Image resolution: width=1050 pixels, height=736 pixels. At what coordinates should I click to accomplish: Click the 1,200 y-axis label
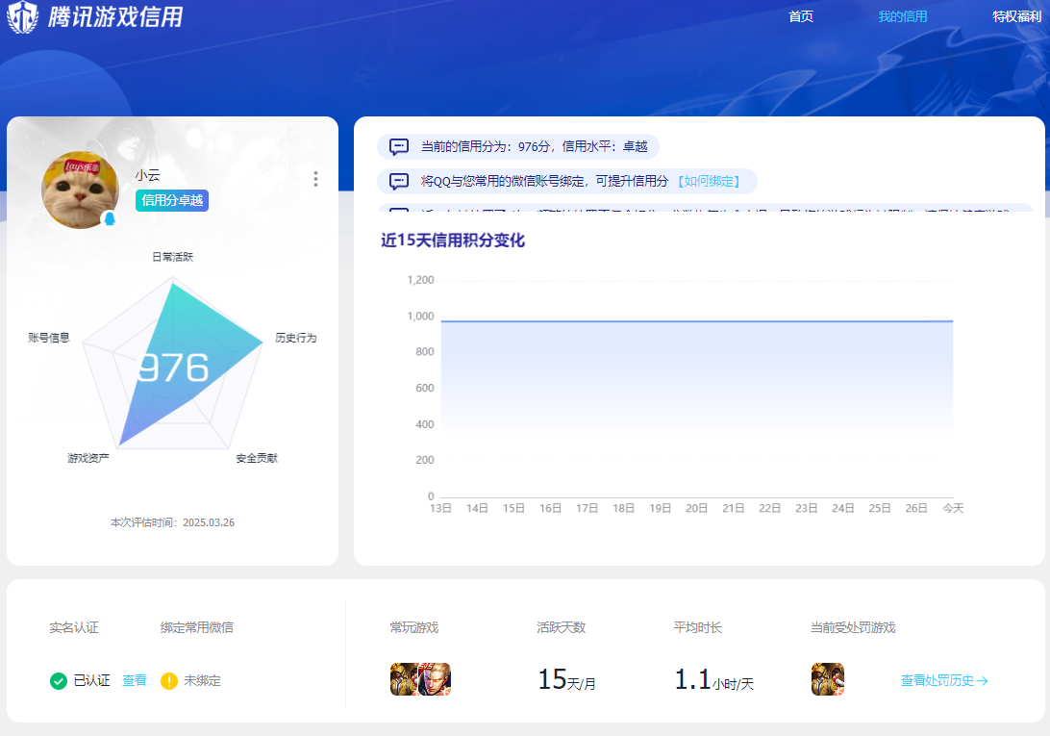coord(420,280)
